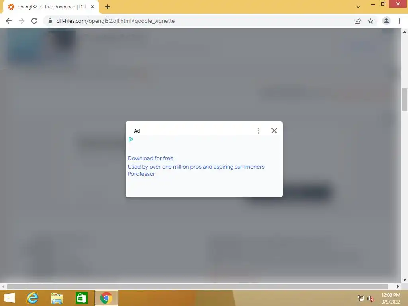Open the Windows Start button
408x306 pixels.
10,298
